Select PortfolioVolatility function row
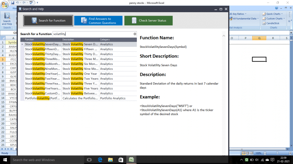 (x=79, y=98)
